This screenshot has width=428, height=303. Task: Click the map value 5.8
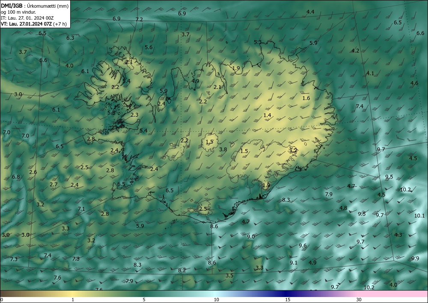click(x=111, y=112)
